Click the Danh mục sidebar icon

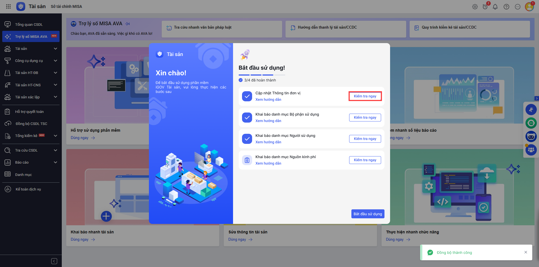click(x=8, y=175)
